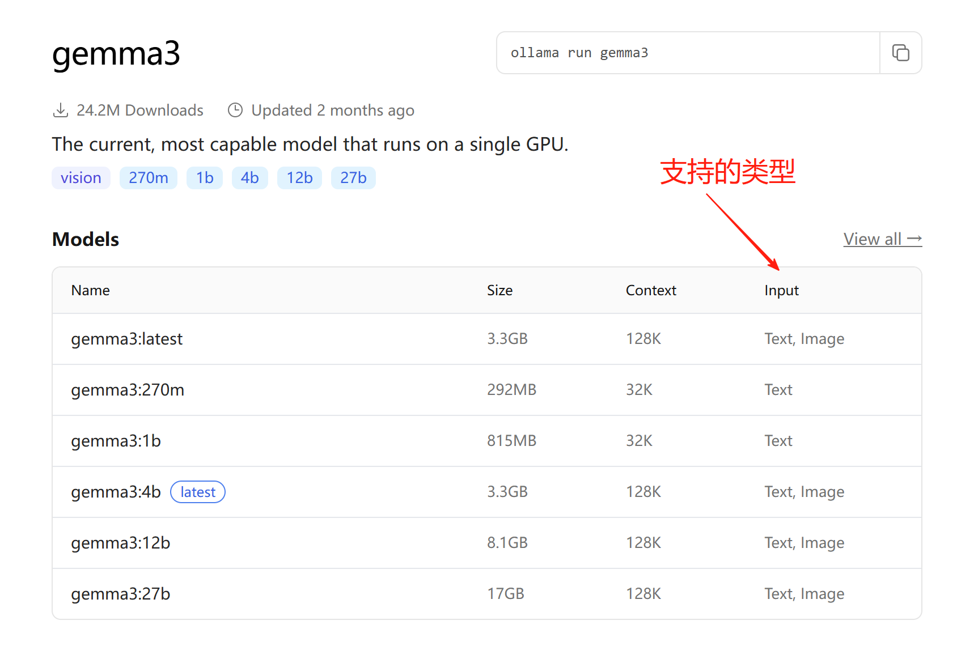Click the Text input in gemma3:270m row
Image resolution: width=957 pixels, height=646 pixels.
tap(778, 390)
